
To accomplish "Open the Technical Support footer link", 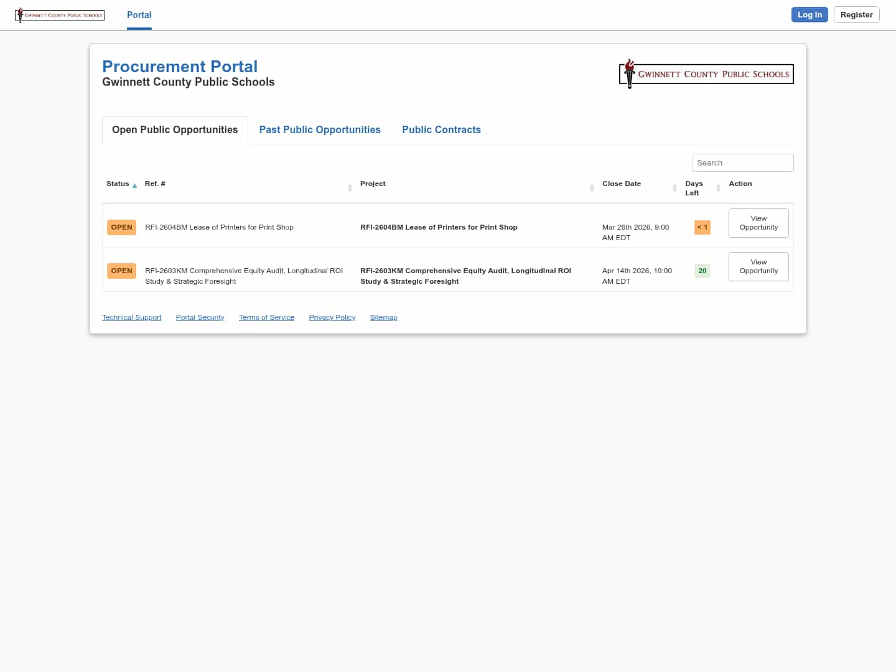I will 131,318.
